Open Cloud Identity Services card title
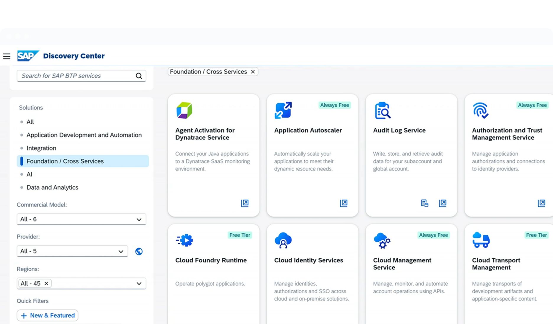553x324 pixels. click(x=308, y=260)
